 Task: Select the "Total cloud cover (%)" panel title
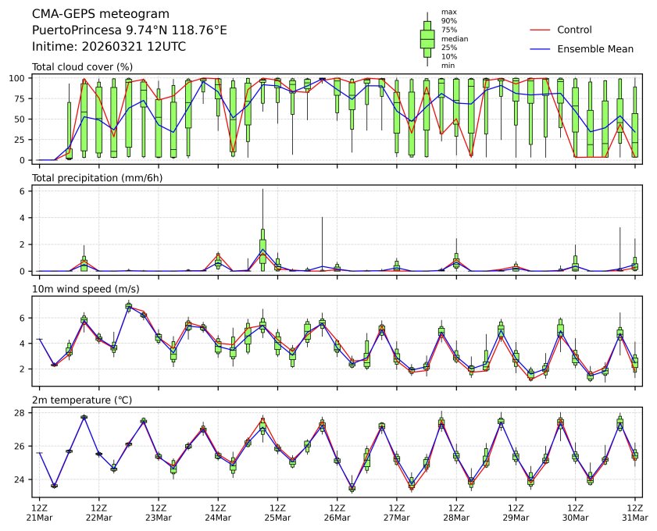click(x=82, y=67)
